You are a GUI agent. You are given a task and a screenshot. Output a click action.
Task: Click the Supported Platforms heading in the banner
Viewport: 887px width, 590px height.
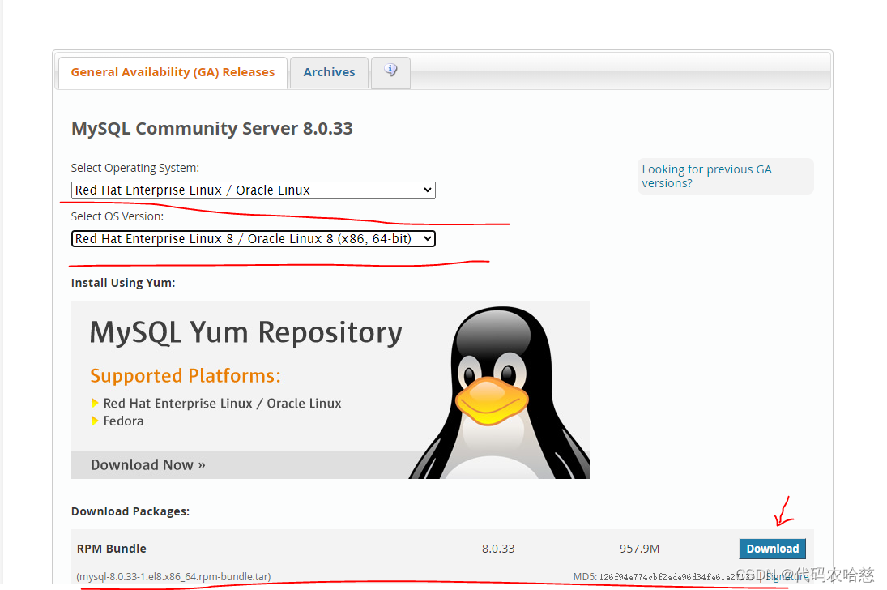[x=187, y=375]
